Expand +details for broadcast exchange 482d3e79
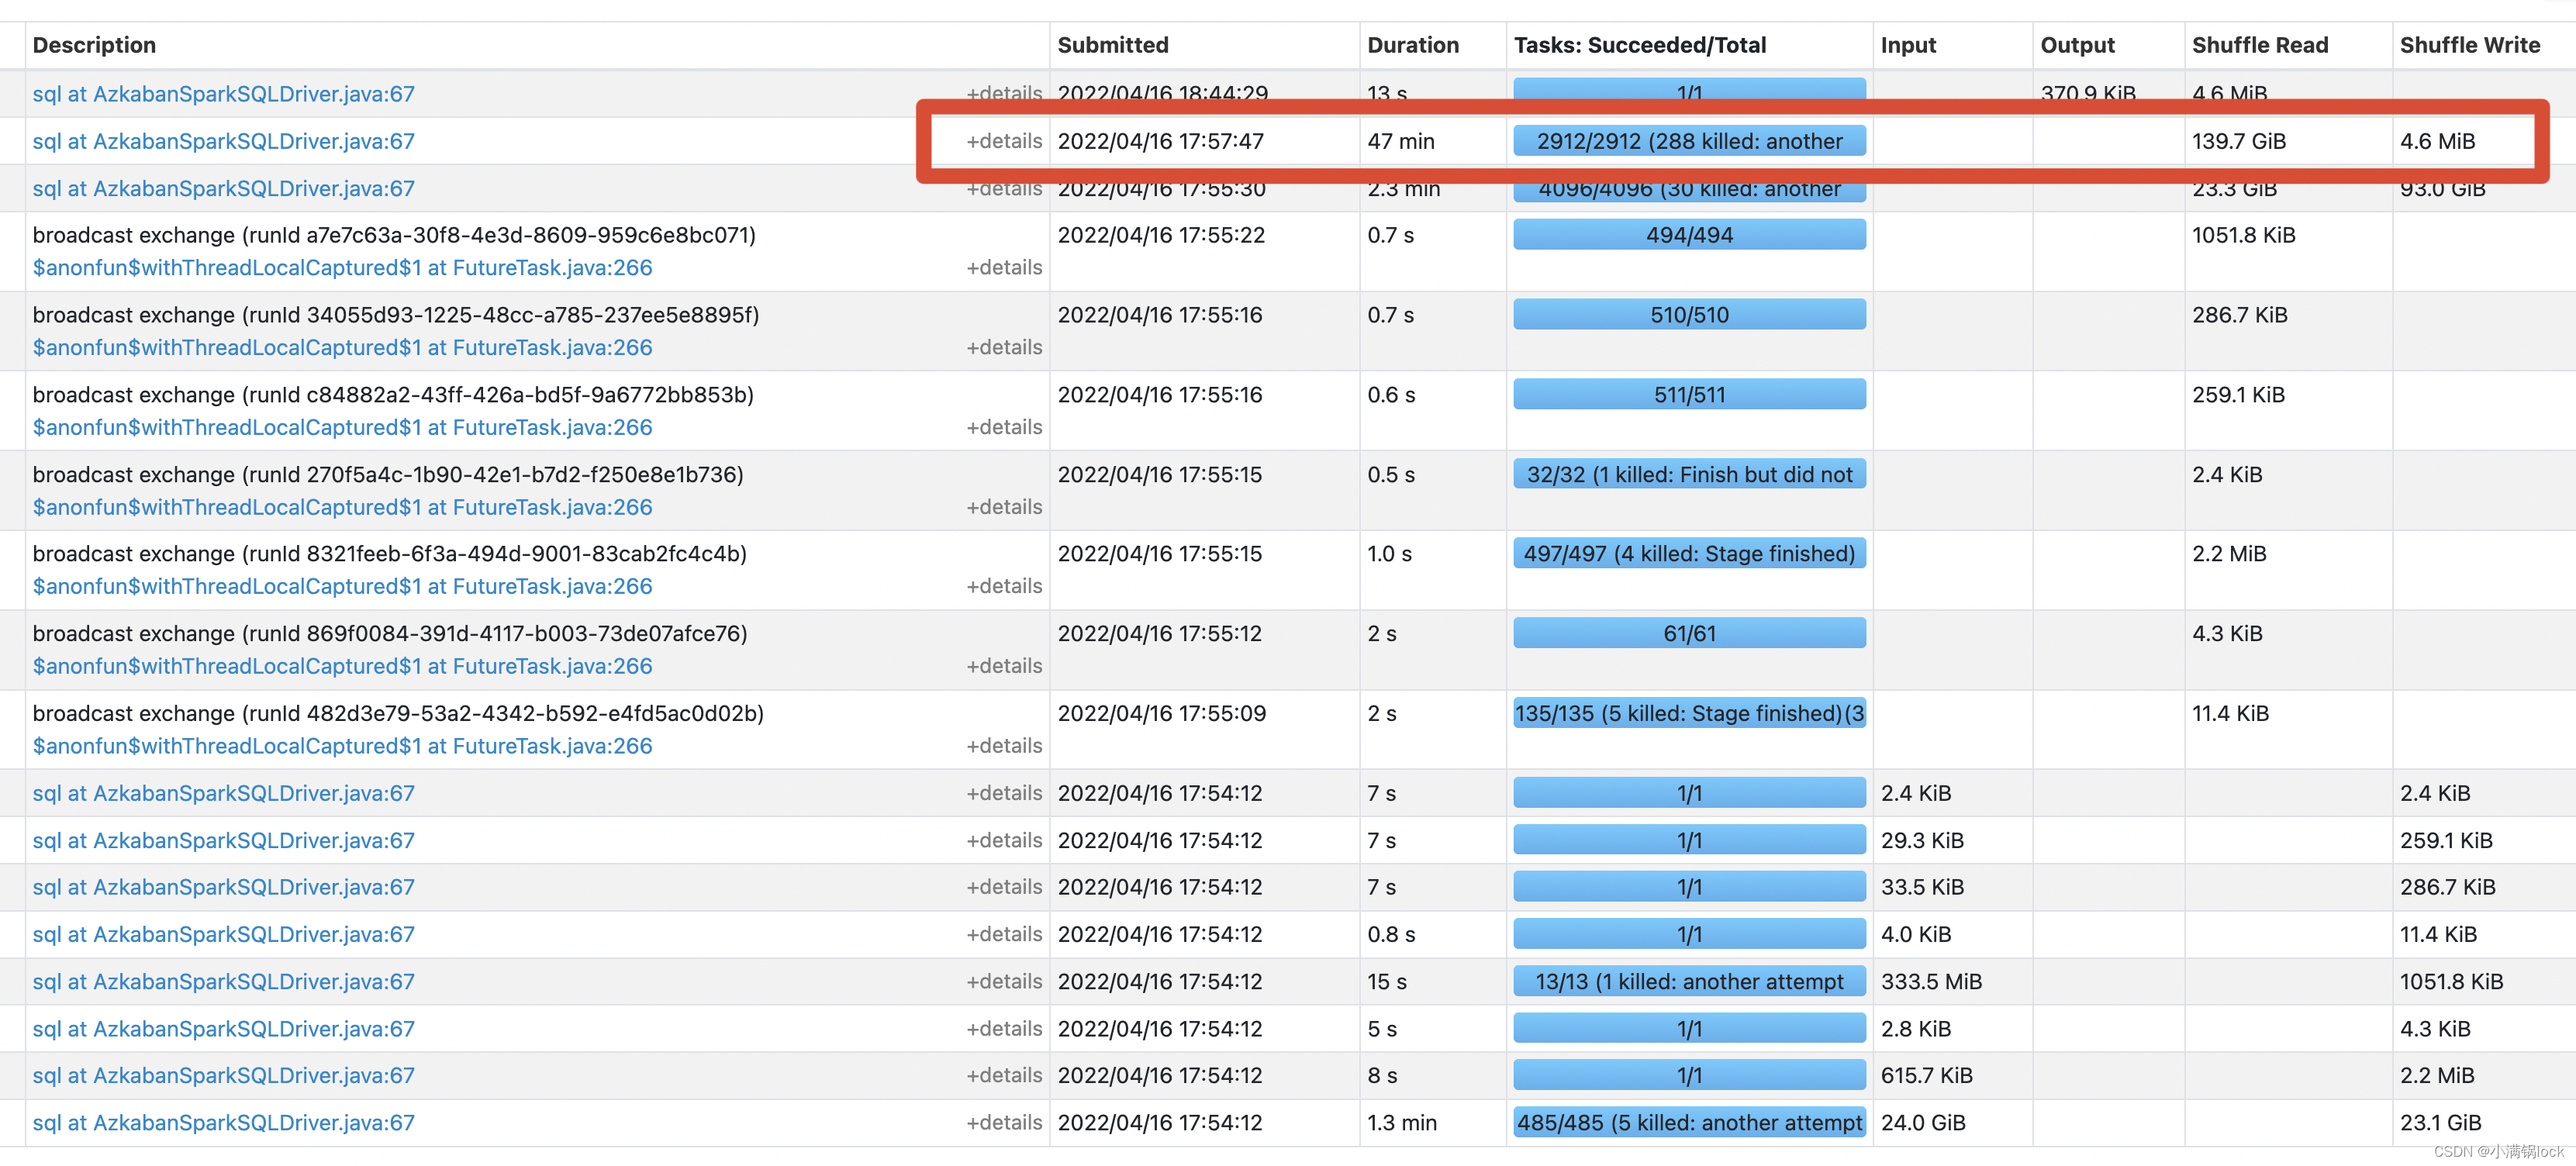Screen dimensions: 2576x1166 point(1003,745)
